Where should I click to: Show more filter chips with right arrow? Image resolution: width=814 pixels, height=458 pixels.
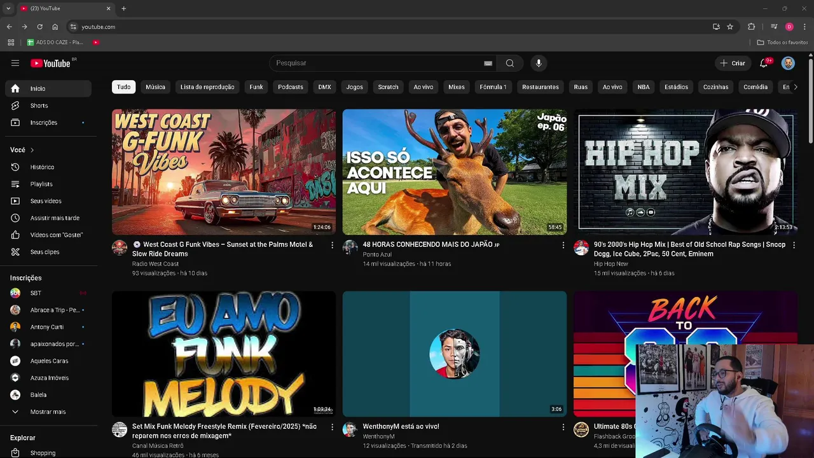click(x=795, y=87)
